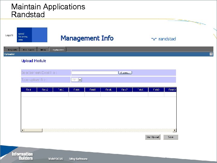217x163 pixels.
Task: Click the Management Info heading
Action: pos(87,38)
